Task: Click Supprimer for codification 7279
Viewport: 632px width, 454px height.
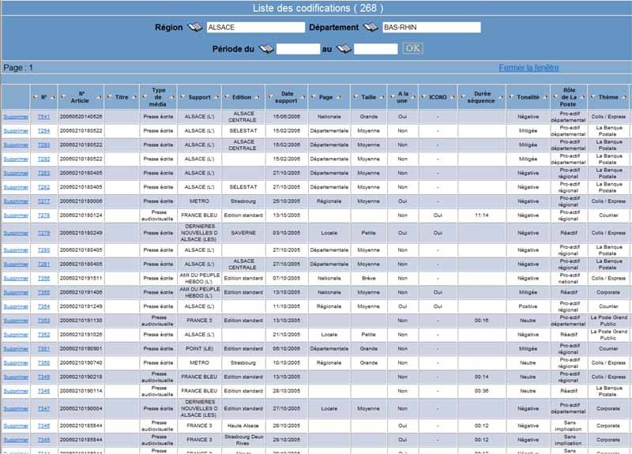Action: click(16, 233)
